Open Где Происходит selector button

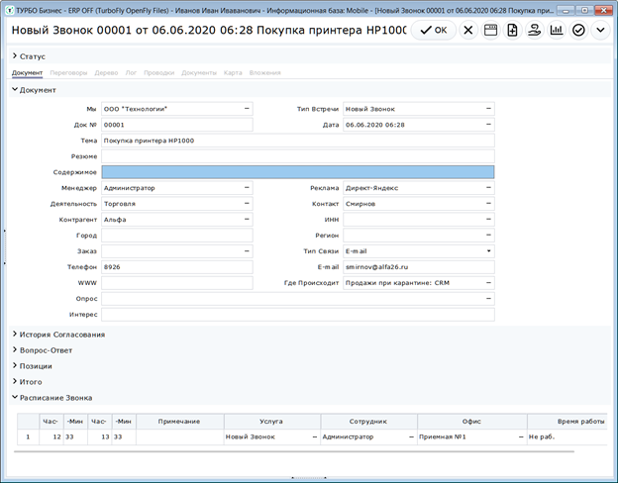[x=488, y=283]
